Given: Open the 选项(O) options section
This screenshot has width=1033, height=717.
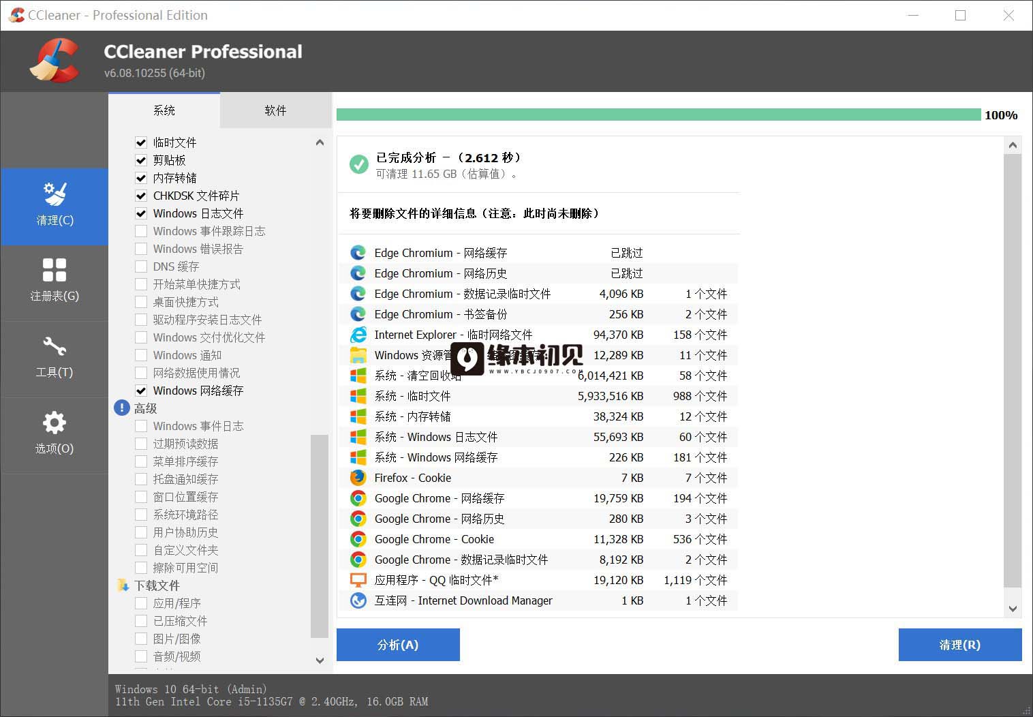Looking at the screenshot, I should coord(55,435).
